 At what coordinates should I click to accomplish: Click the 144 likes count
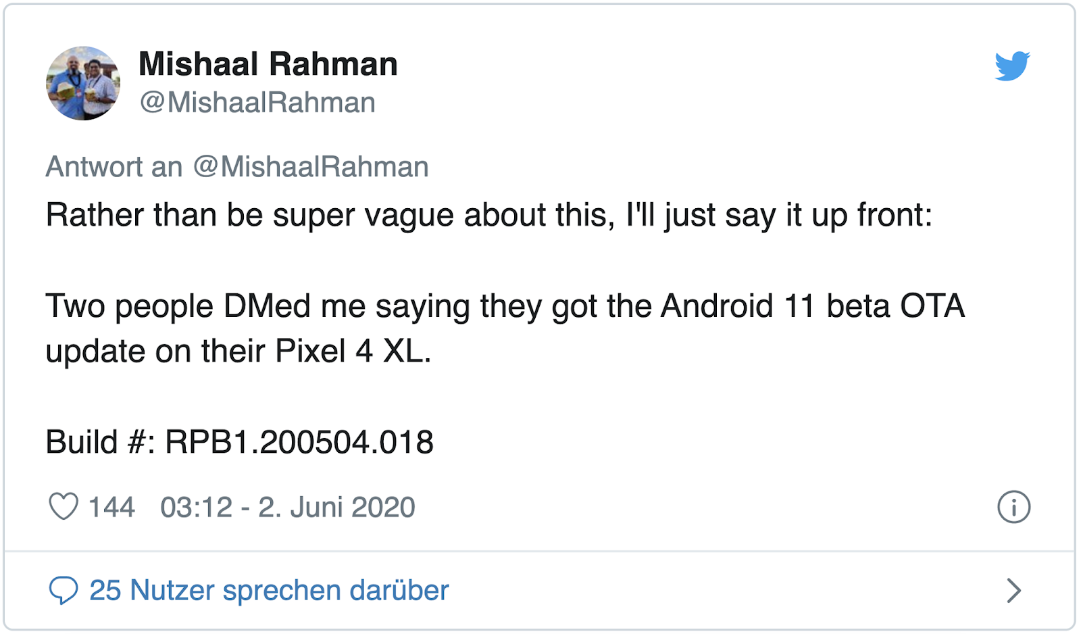111,507
